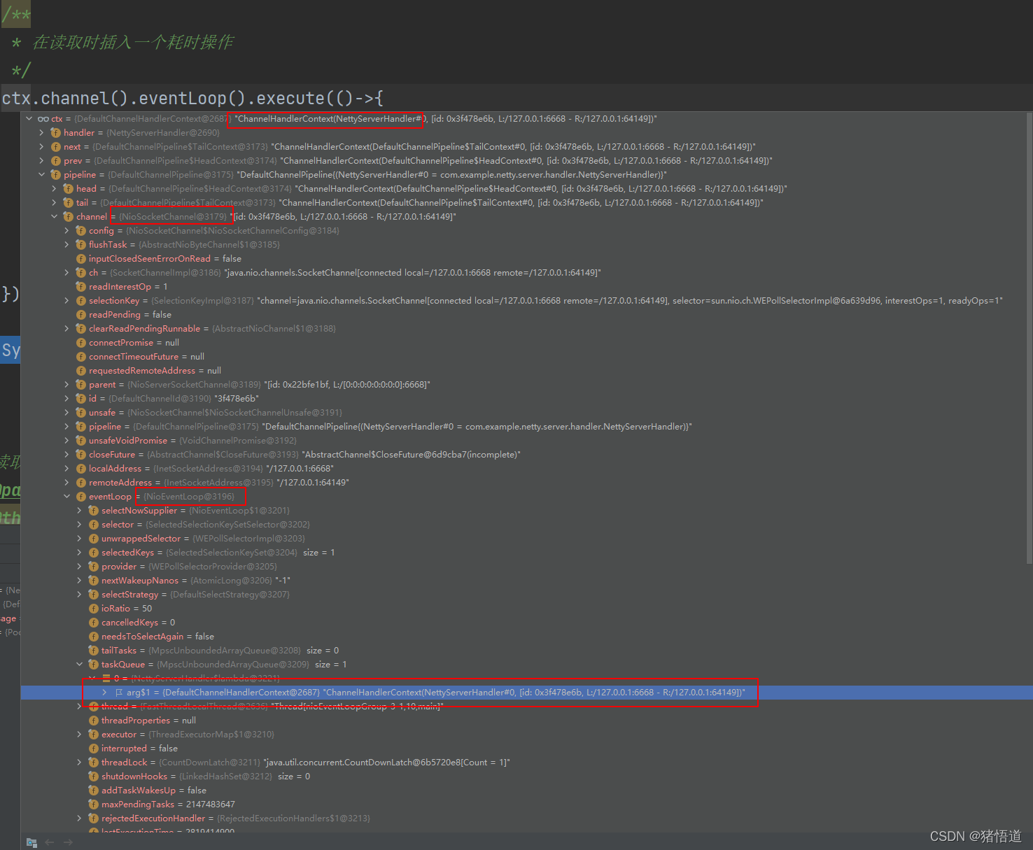1033x850 pixels.
Task: Select the connectTimeoutFuture = null row
Action: click(x=523, y=357)
